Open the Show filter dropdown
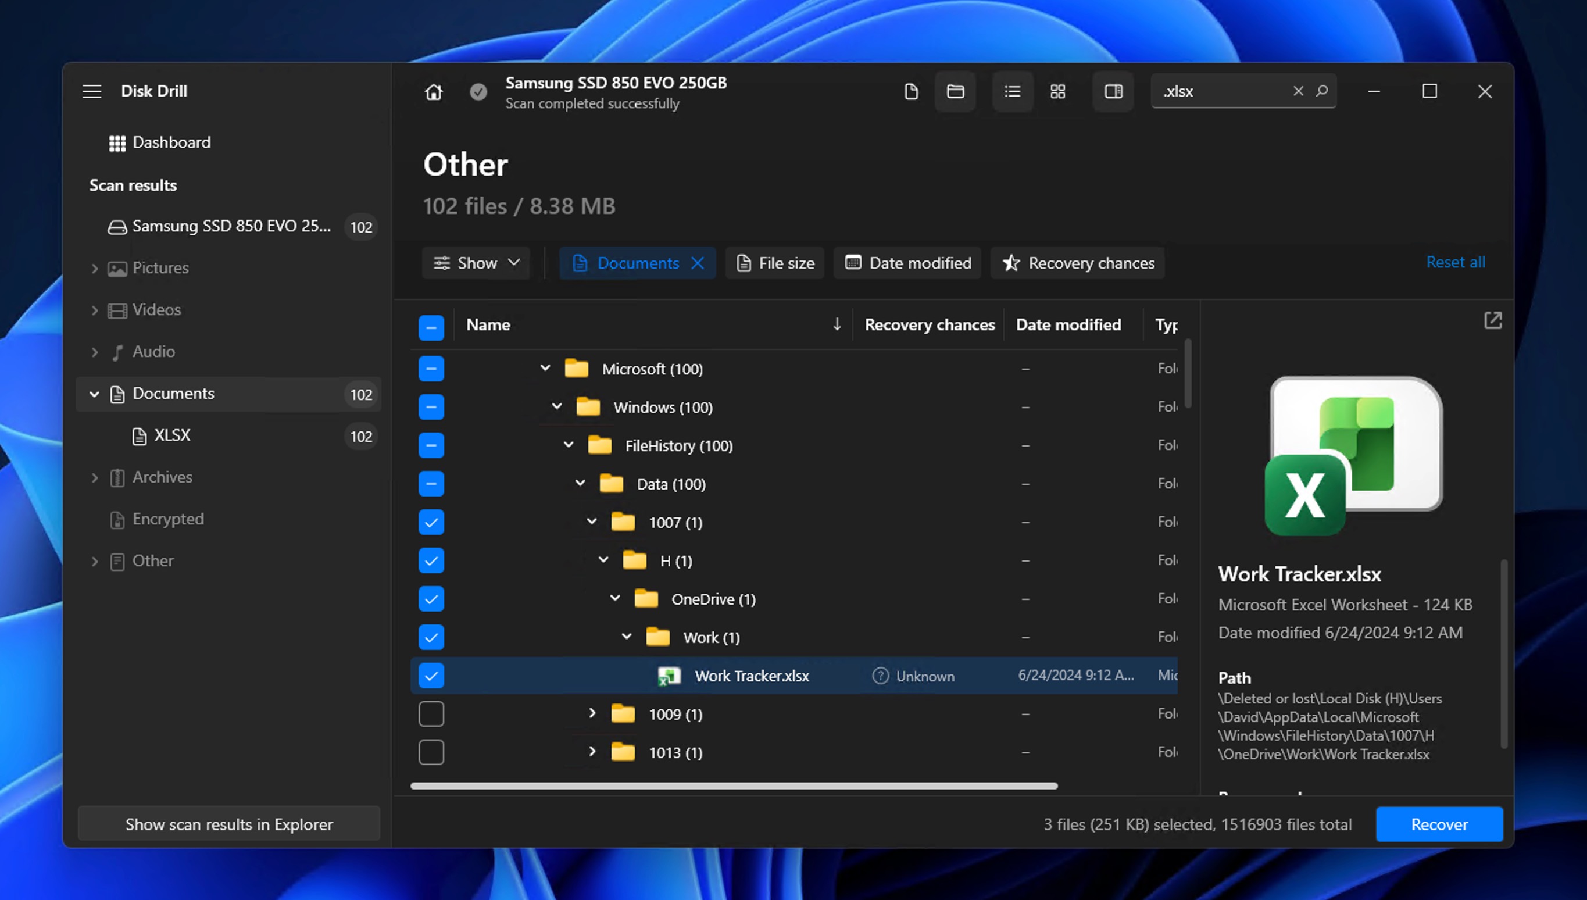Screen dimensions: 1587x900 pyautogui.click(x=476, y=263)
